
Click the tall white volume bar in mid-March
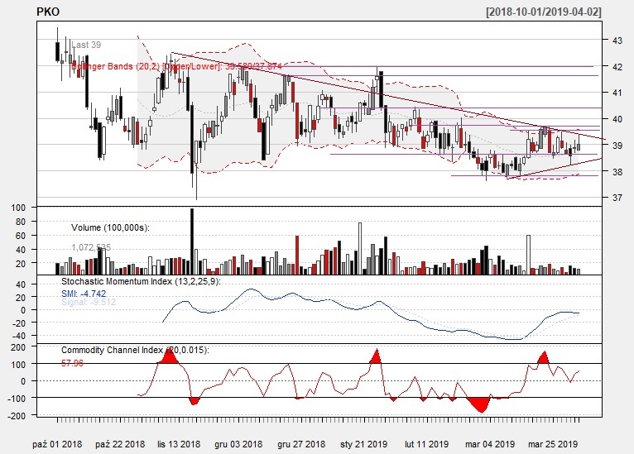click(x=528, y=255)
